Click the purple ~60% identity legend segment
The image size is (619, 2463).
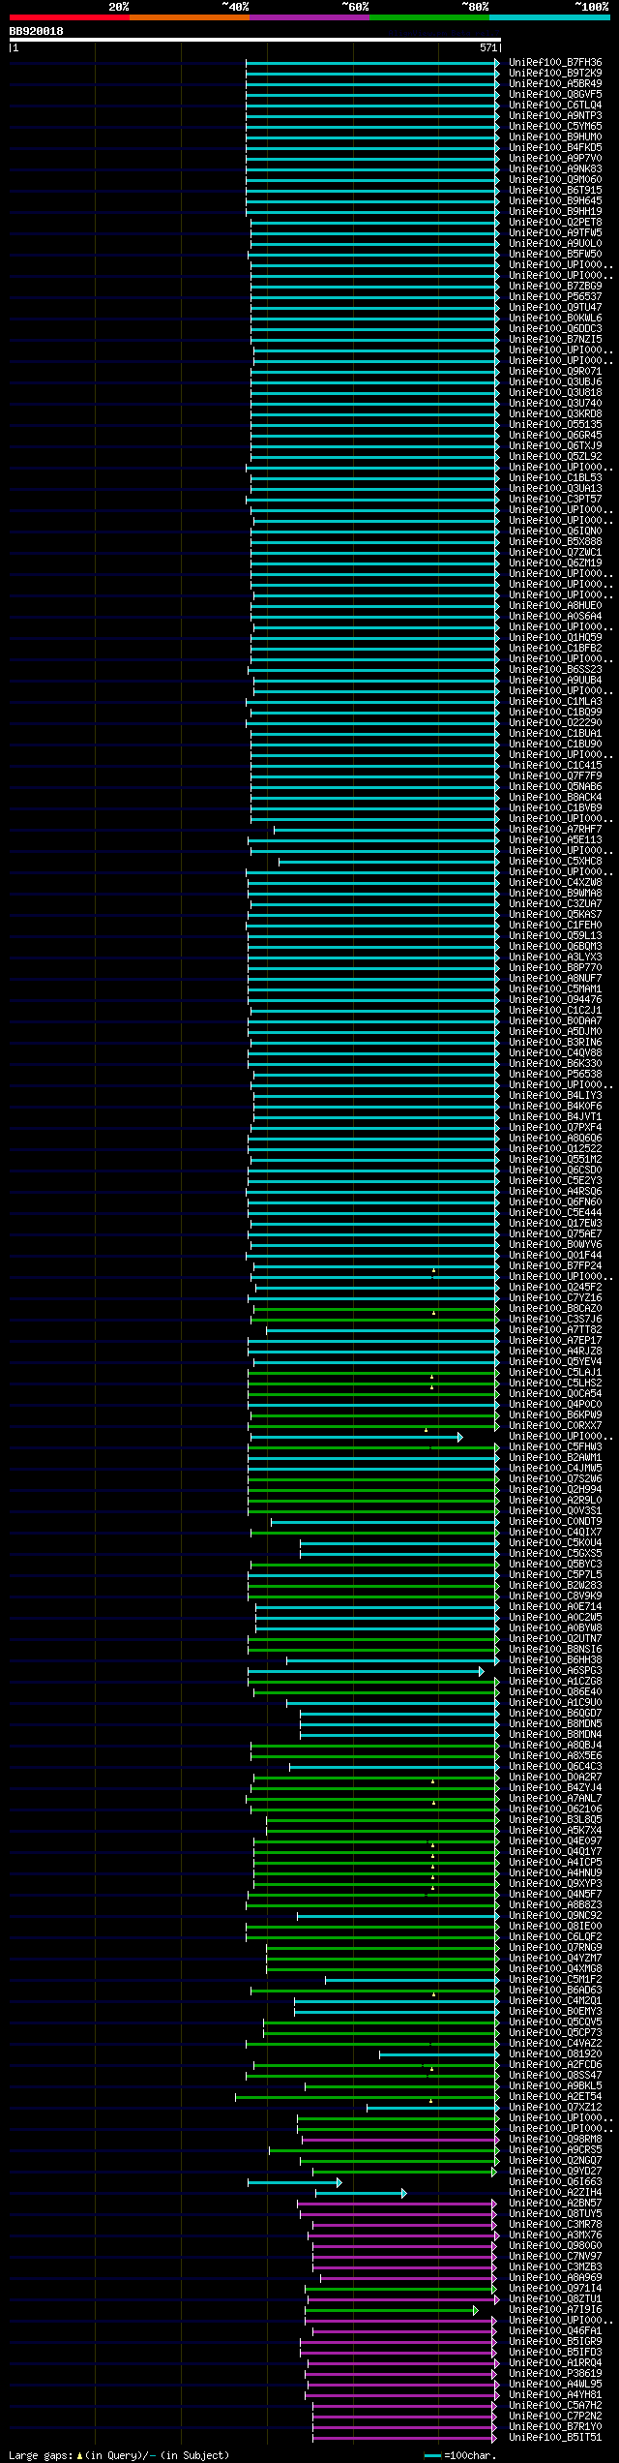tap(309, 17)
